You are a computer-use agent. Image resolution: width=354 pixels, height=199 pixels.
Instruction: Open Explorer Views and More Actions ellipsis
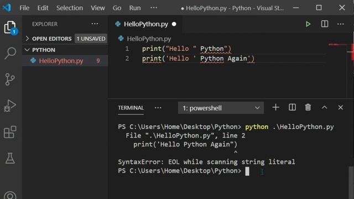[x=95, y=24]
